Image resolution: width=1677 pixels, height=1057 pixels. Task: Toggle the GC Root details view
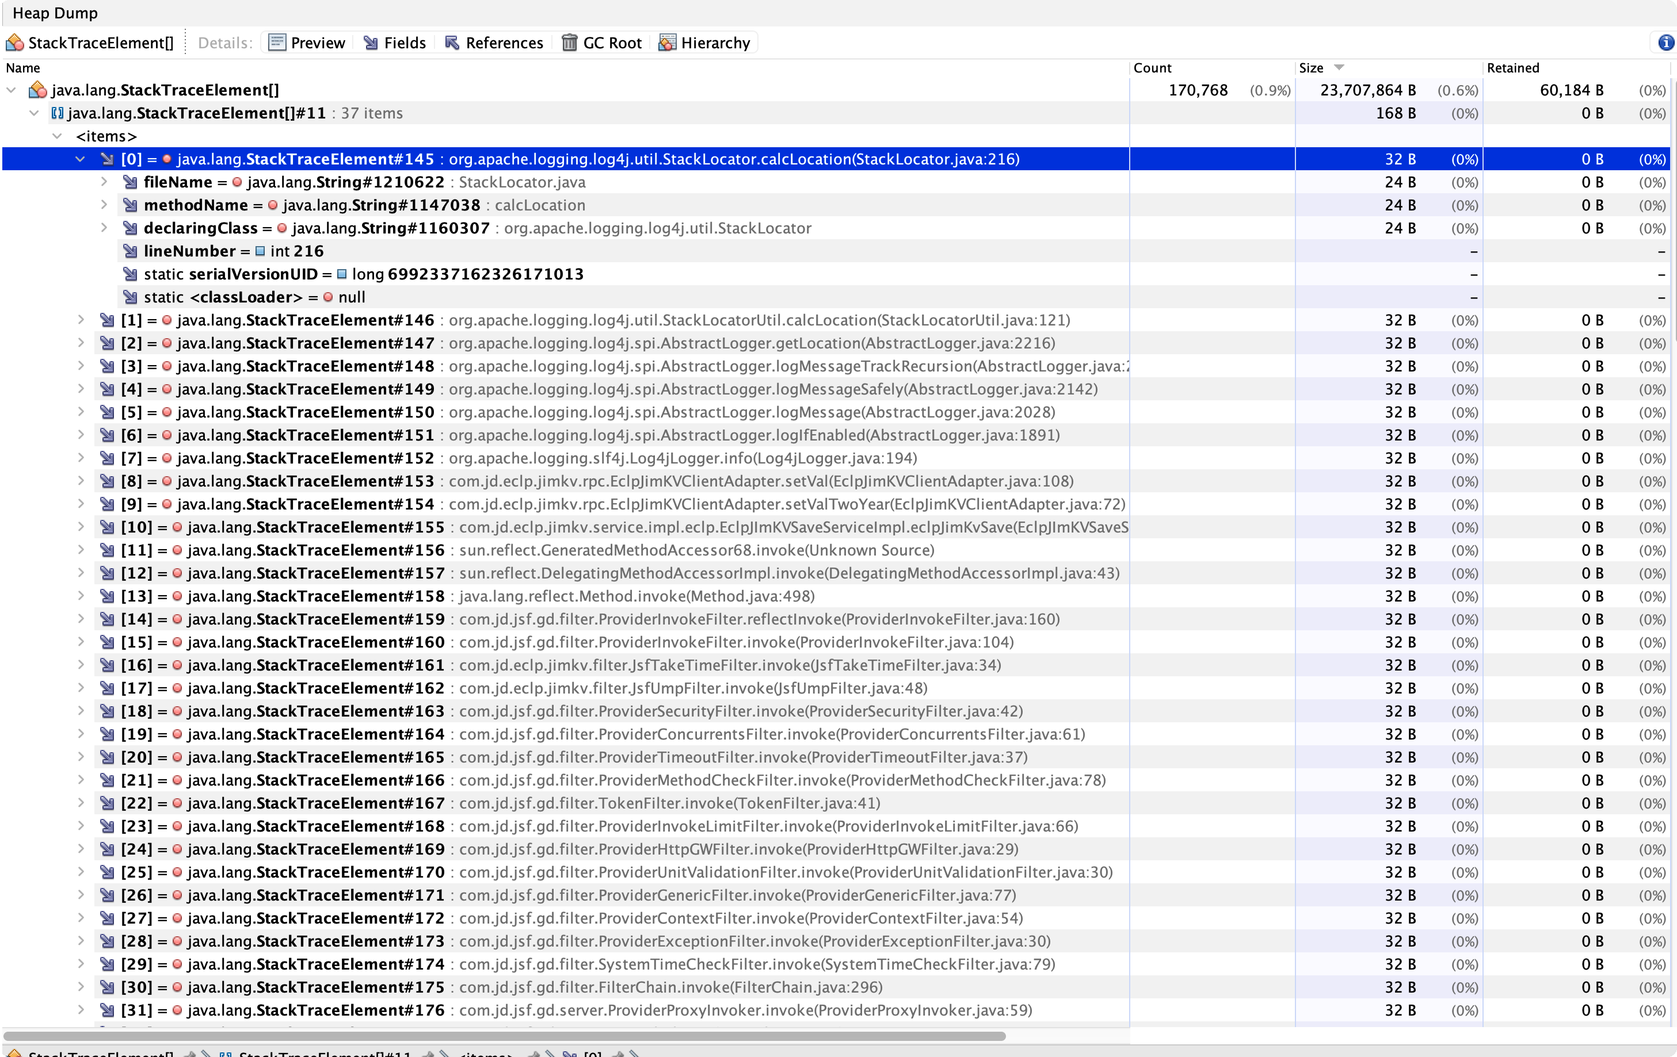click(x=602, y=43)
